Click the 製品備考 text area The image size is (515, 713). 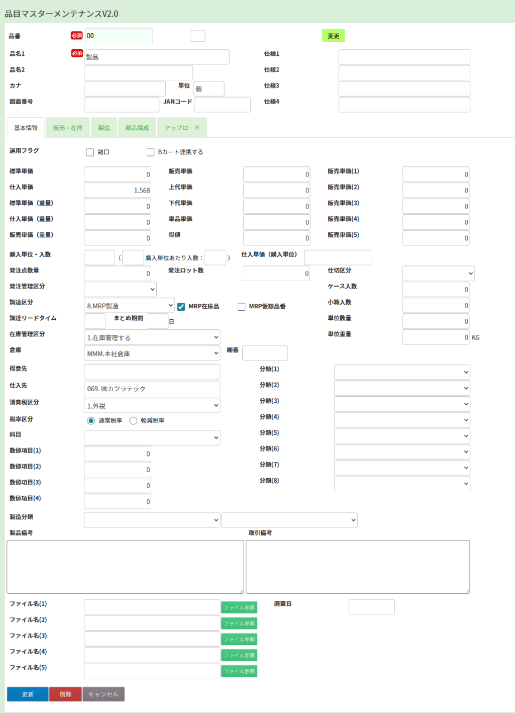(125, 567)
